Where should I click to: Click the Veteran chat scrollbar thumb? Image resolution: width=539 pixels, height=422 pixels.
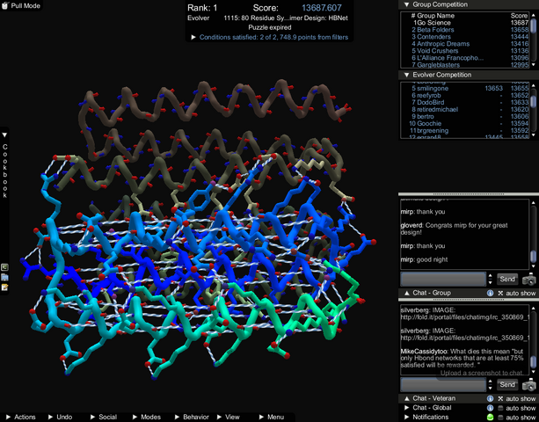click(x=534, y=361)
